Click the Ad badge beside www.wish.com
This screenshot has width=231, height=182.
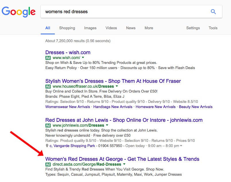click(x=48, y=58)
